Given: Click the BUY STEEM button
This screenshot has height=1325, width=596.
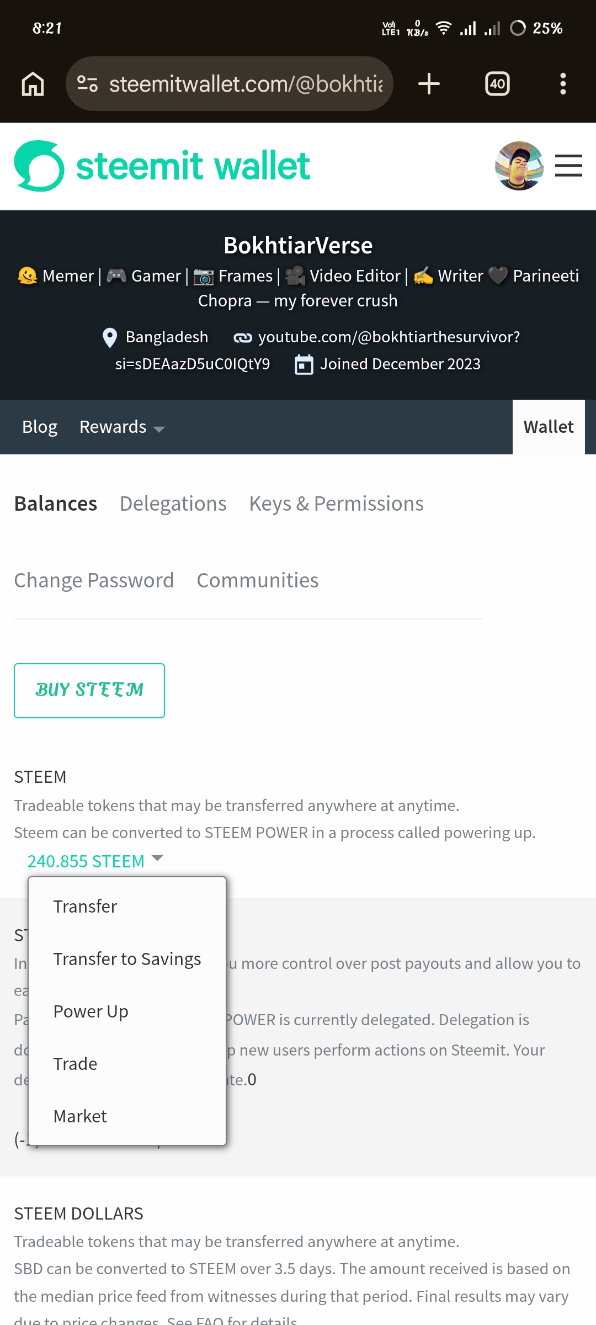Looking at the screenshot, I should [89, 690].
